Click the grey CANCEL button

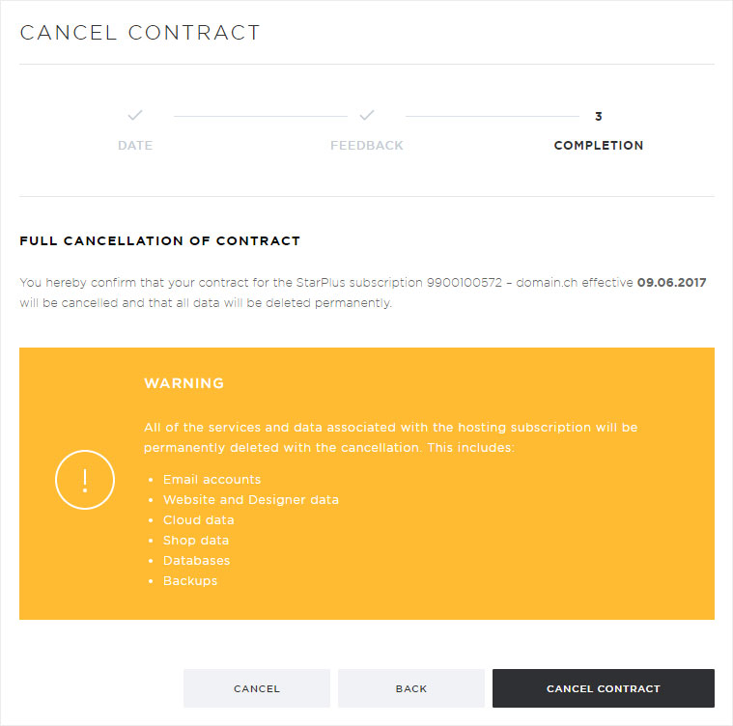(257, 688)
